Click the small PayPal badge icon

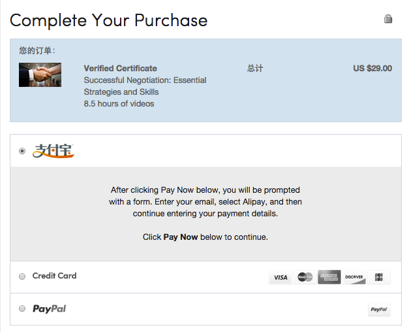click(378, 310)
